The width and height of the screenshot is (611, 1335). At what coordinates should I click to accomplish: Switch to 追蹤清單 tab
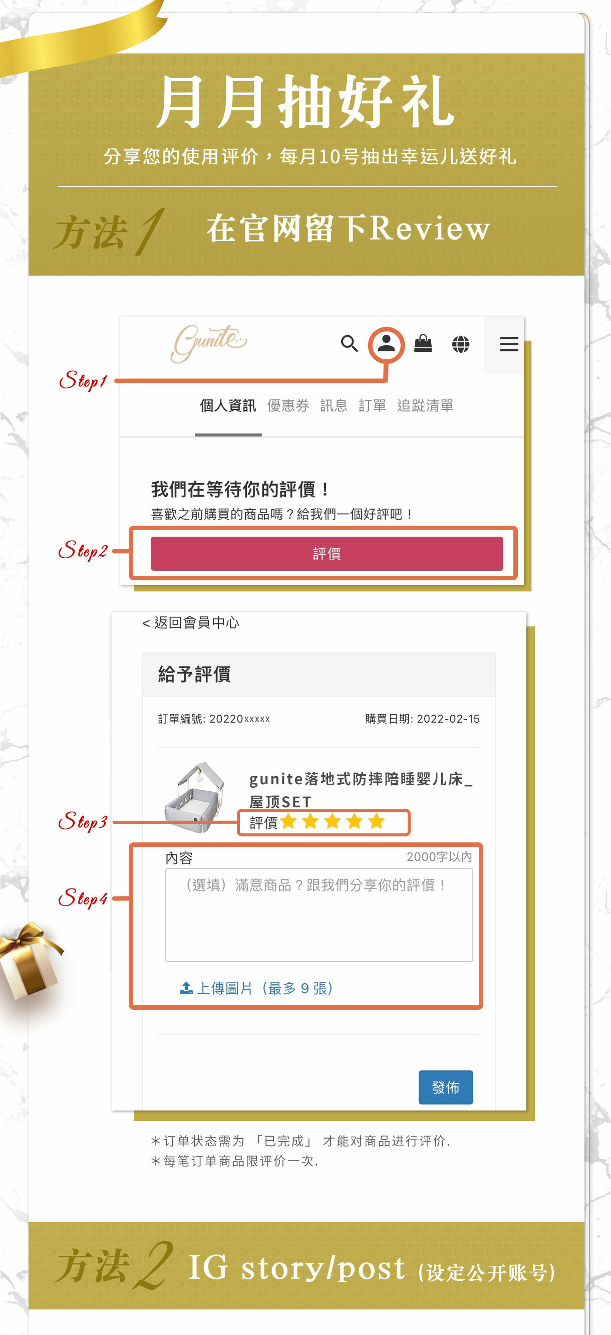[425, 405]
